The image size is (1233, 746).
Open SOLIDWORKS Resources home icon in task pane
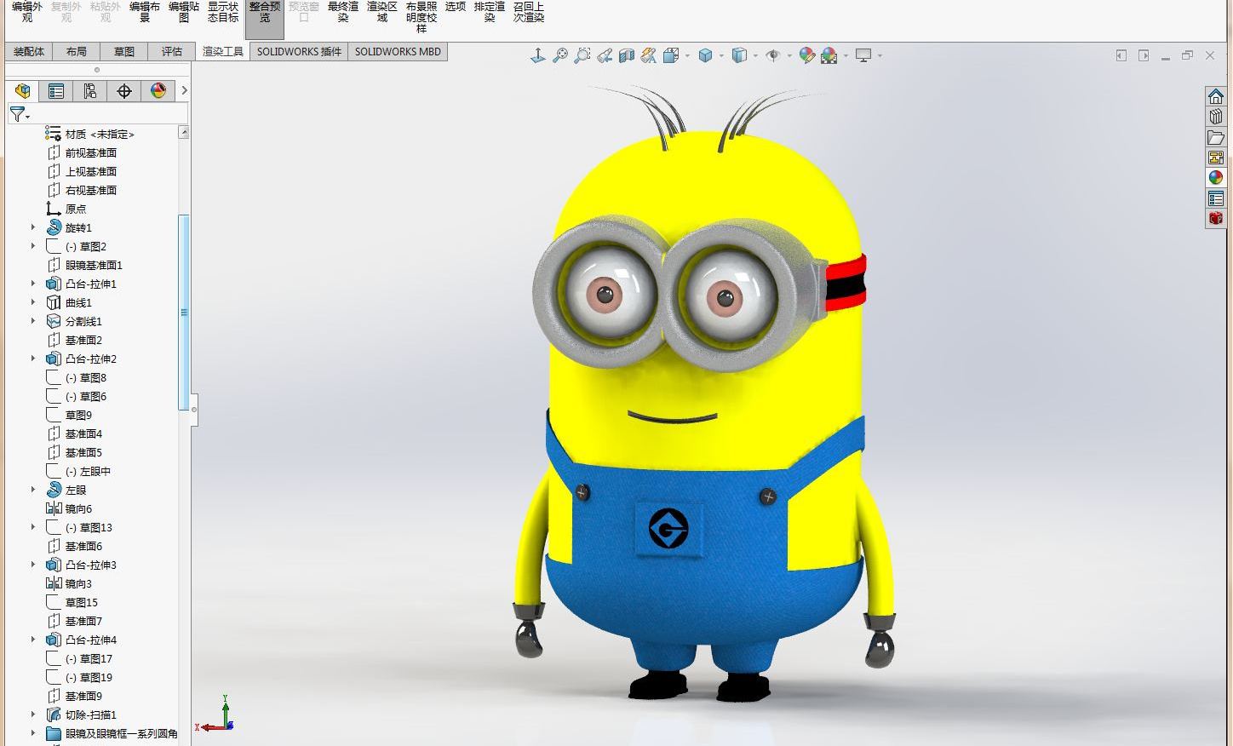click(1216, 96)
